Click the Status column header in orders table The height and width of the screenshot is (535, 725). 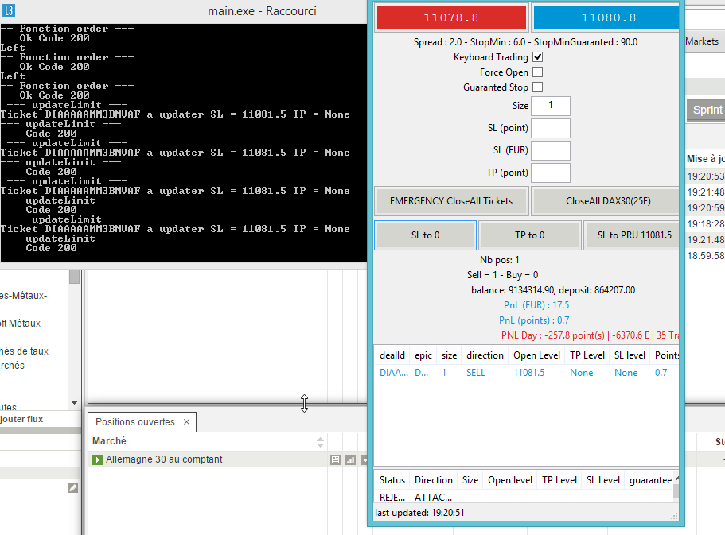pos(392,480)
